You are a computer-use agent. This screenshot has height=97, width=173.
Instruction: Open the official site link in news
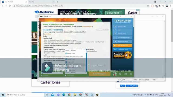(x=48, y=34)
